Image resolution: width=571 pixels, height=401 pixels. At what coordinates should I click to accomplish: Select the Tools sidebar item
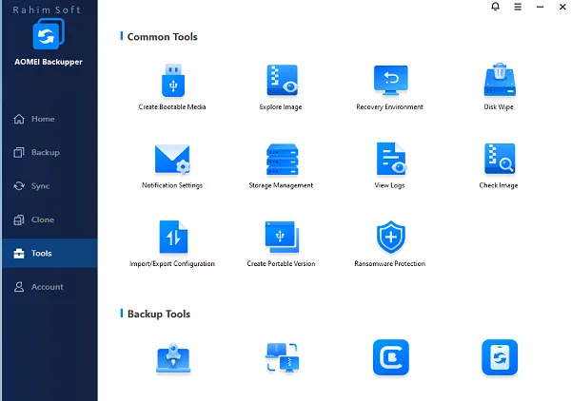[49, 253]
